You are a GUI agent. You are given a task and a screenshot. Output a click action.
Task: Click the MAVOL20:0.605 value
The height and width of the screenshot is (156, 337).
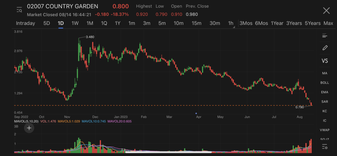pos(119,121)
